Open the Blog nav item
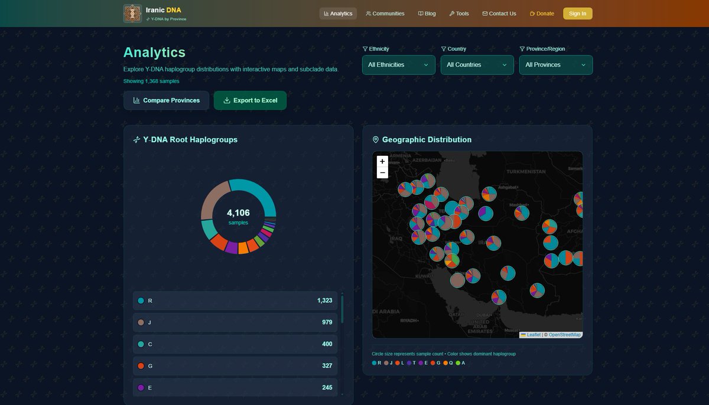 [x=427, y=14]
